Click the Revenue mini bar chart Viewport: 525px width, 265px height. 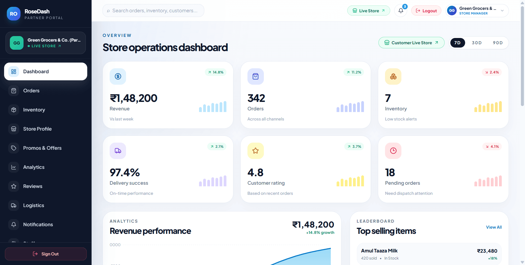pos(213,107)
